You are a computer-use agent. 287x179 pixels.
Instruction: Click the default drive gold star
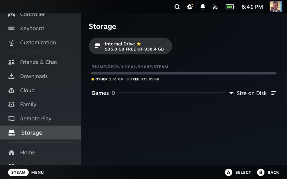pos(139,44)
